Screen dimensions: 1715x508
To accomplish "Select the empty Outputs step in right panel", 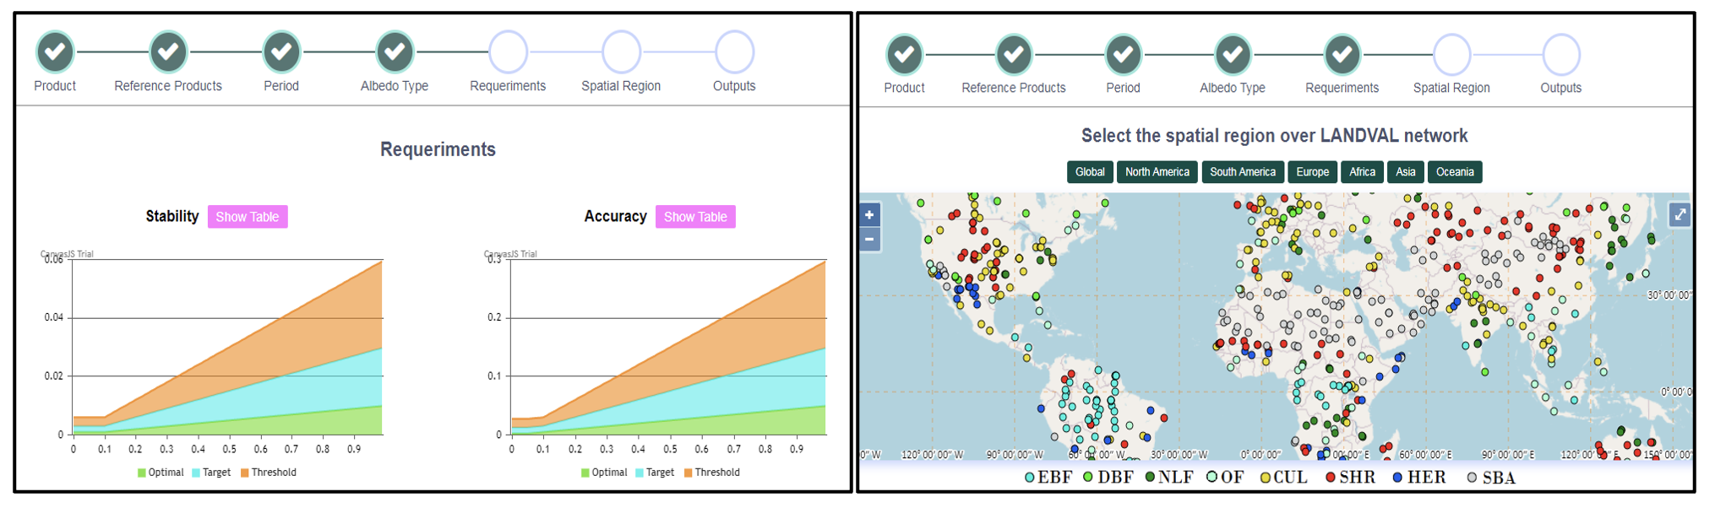I will pos(1560,55).
